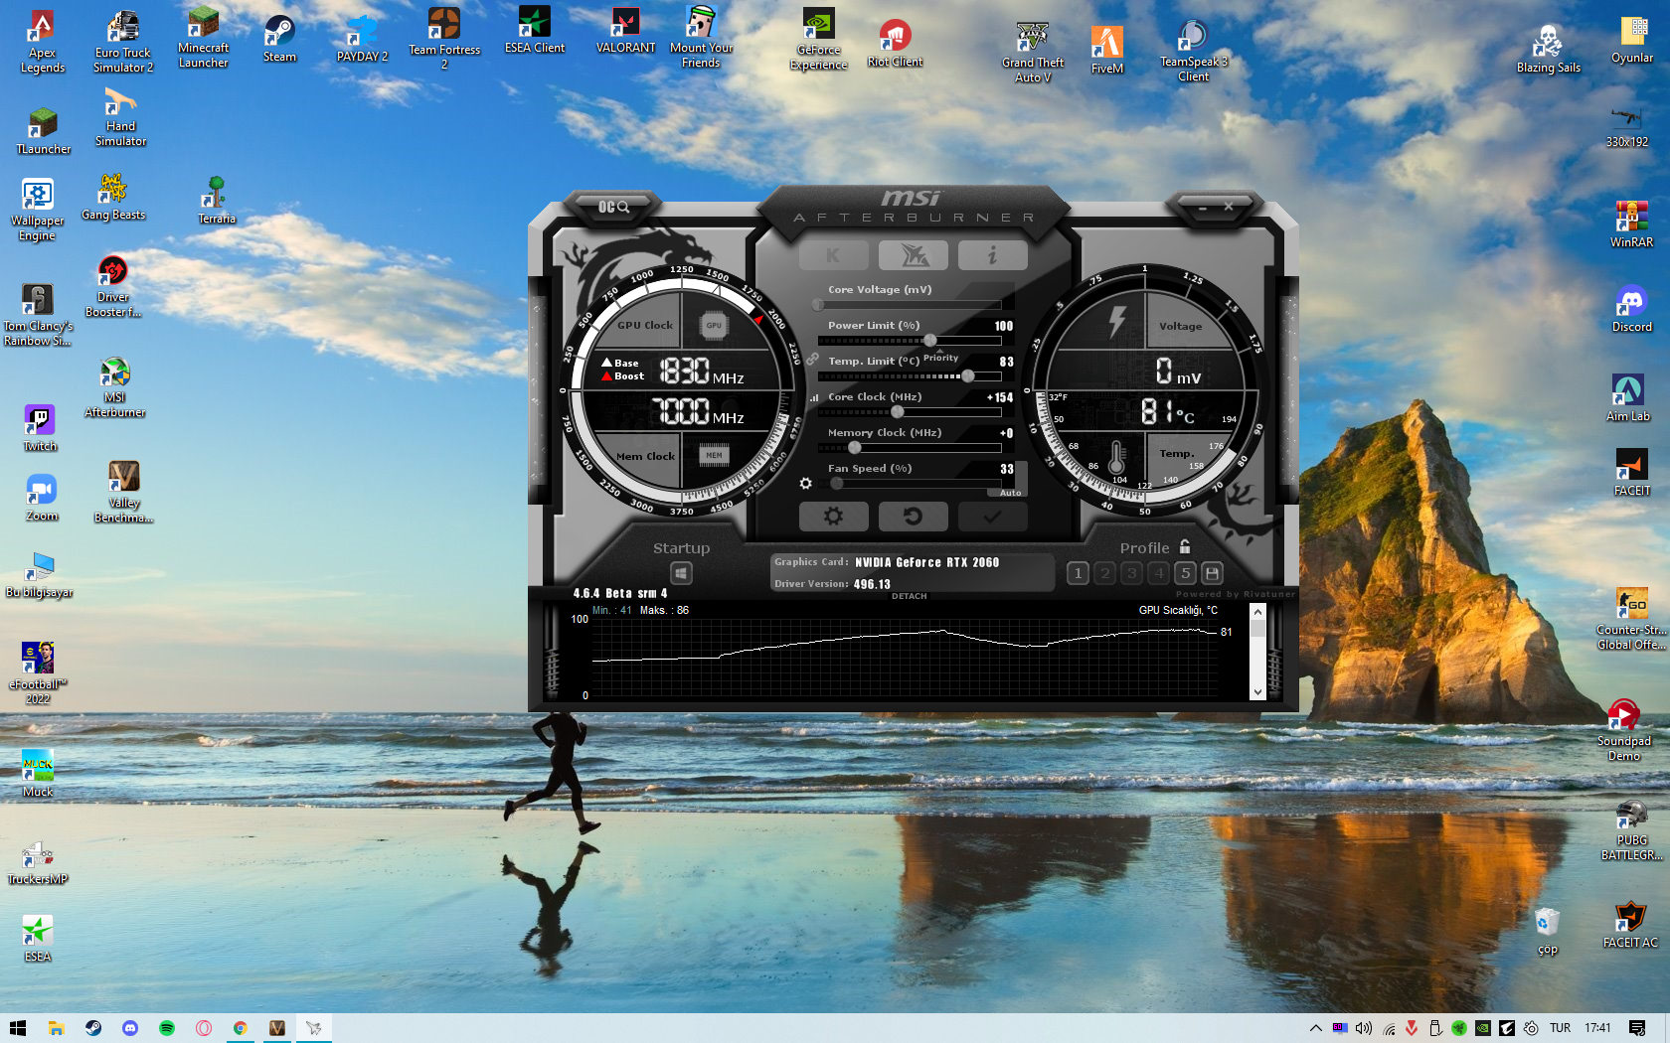Select profile slot 4

click(1158, 573)
